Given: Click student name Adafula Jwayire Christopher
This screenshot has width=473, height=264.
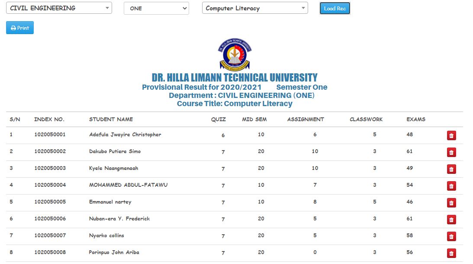Looking at the screenshot, I should point(125,135).
